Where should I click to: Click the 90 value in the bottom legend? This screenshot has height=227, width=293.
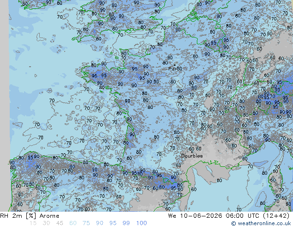click(99, 223)
